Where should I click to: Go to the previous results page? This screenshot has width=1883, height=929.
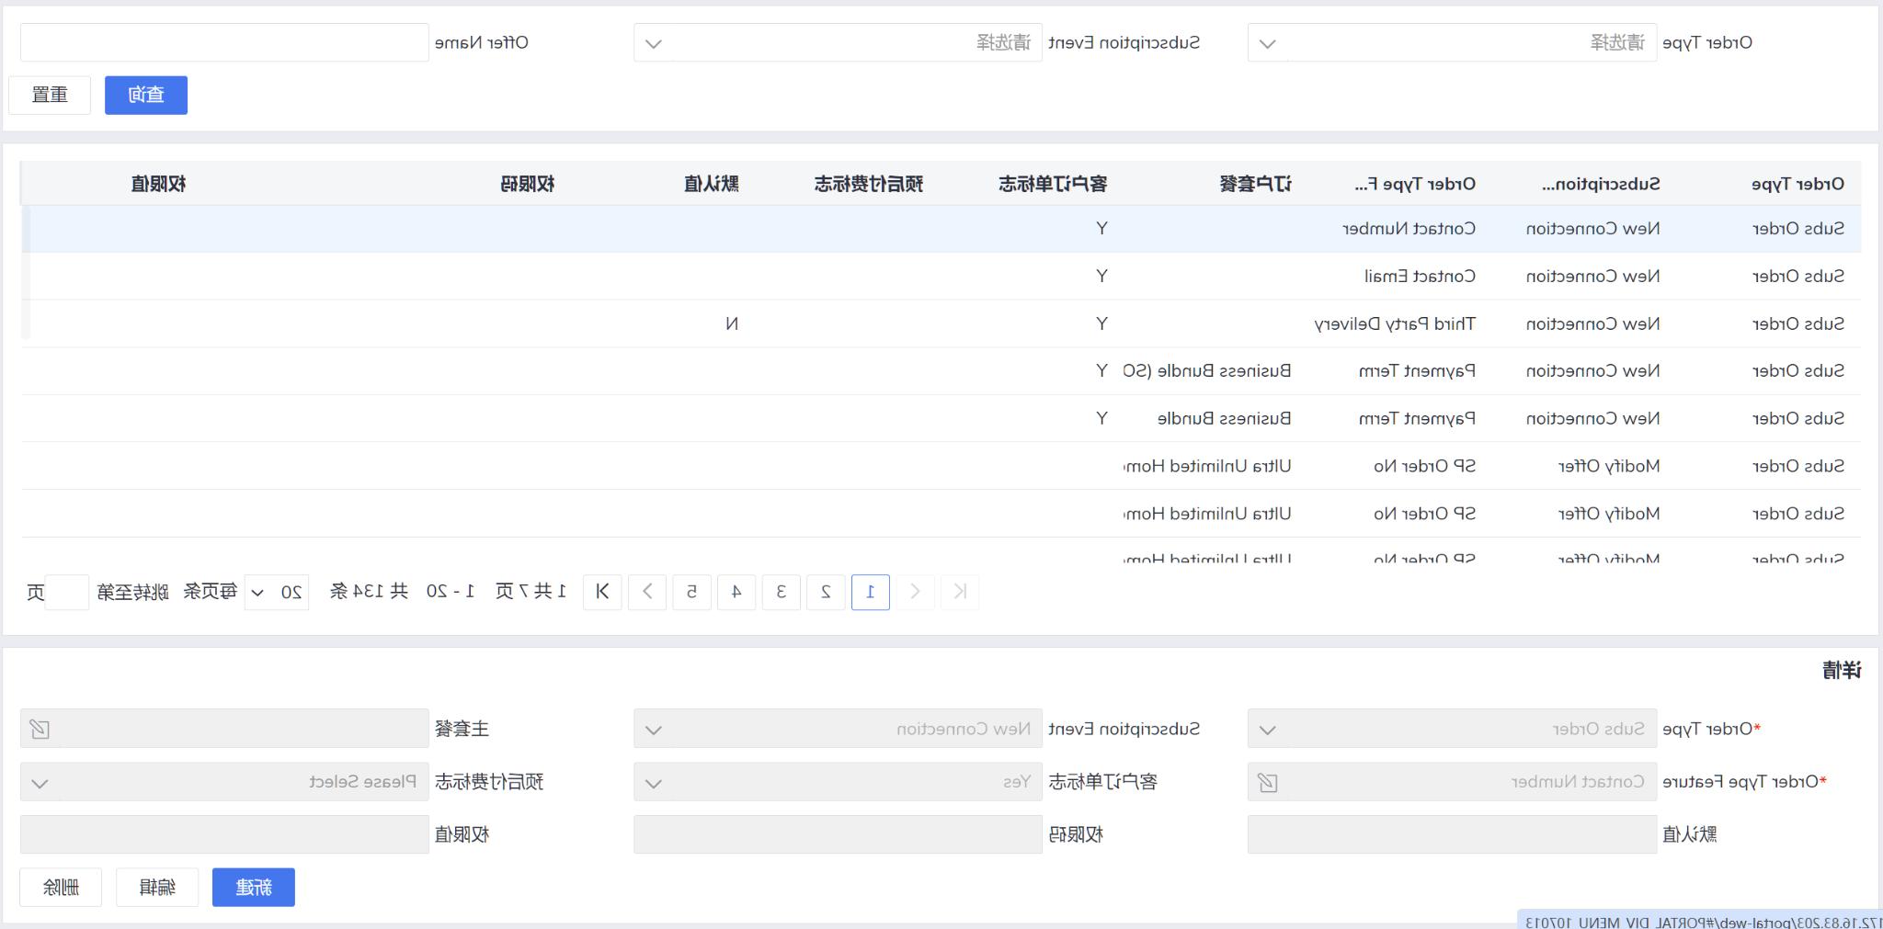coord(915,592)
